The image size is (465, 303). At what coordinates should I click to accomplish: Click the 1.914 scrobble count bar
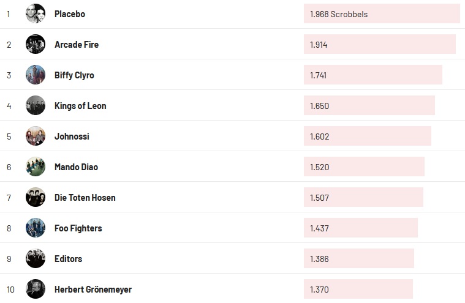tap(379, 44)
